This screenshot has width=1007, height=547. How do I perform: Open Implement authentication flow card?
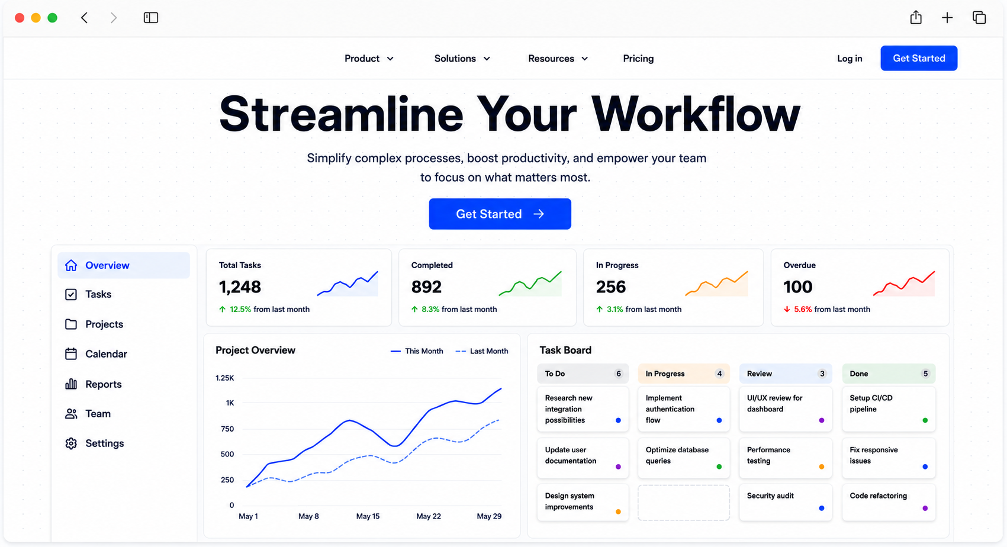pos(684,409)
